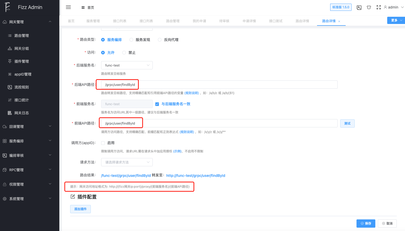Click the 编排审核 sidebar icon
The height and width of the screenshot is (231, 405).
pyautogui.click(x=5, y=155)
